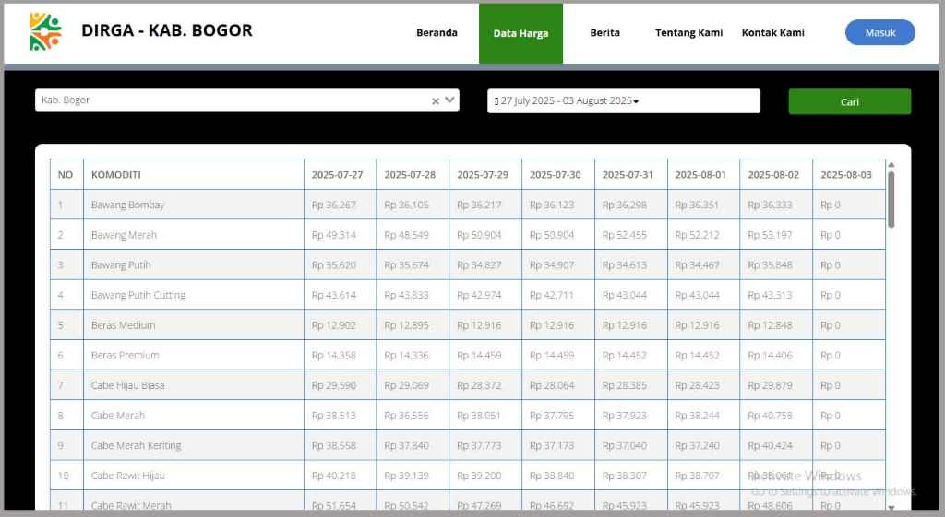Click the Rp 53.197 price cell
Image resolution: width=945 pixels, height=517 pixels.
pos(776,235)
